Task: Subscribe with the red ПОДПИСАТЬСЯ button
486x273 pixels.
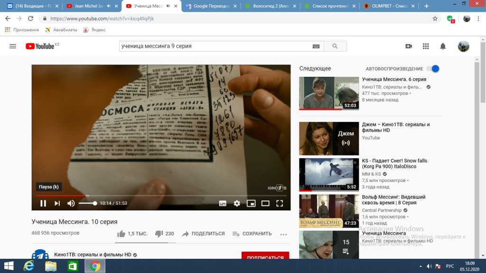Action: (265, 255)
